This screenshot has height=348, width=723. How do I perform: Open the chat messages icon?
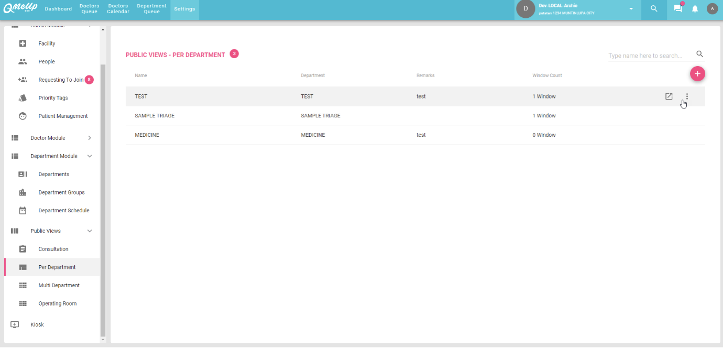click(678, 9)
